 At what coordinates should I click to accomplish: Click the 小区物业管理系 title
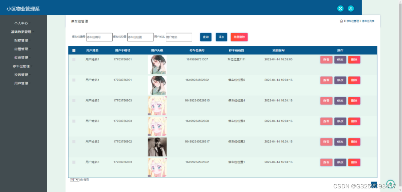[23, 9]
